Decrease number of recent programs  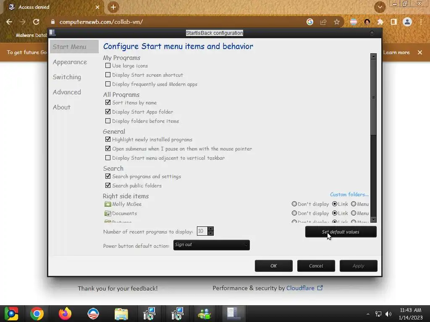pyautogui.click(x=211, y=233)
